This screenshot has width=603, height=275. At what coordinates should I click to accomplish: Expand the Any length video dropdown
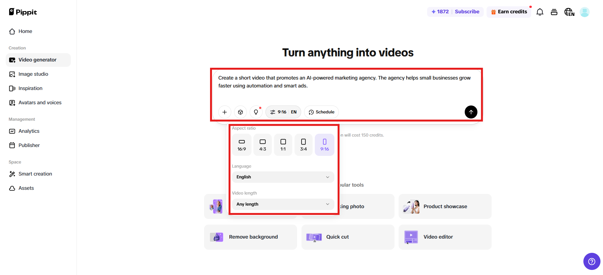click(x=283, y=204)
